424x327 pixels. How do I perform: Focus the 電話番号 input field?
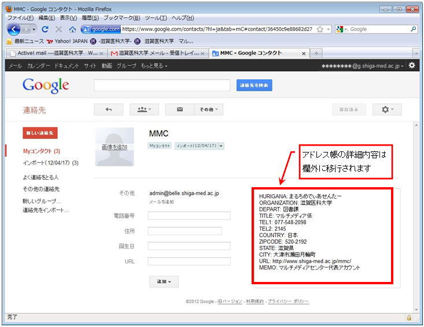tap(189, 215)
